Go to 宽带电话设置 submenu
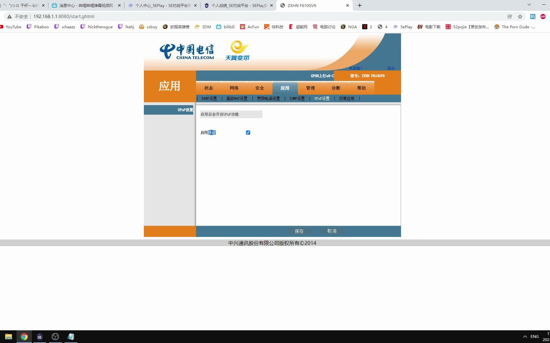 [x=268, y=98]
